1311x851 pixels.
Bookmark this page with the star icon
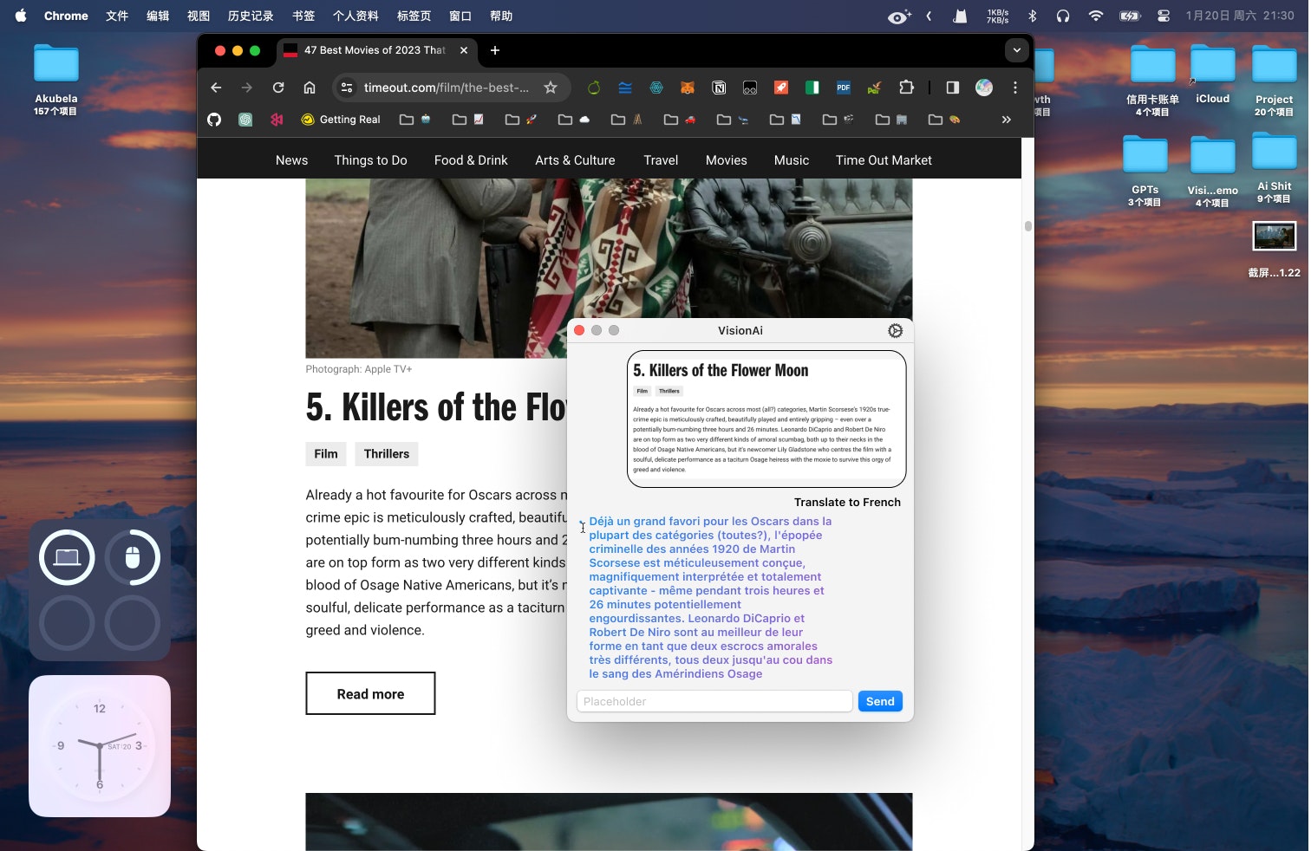click(551, 88)
